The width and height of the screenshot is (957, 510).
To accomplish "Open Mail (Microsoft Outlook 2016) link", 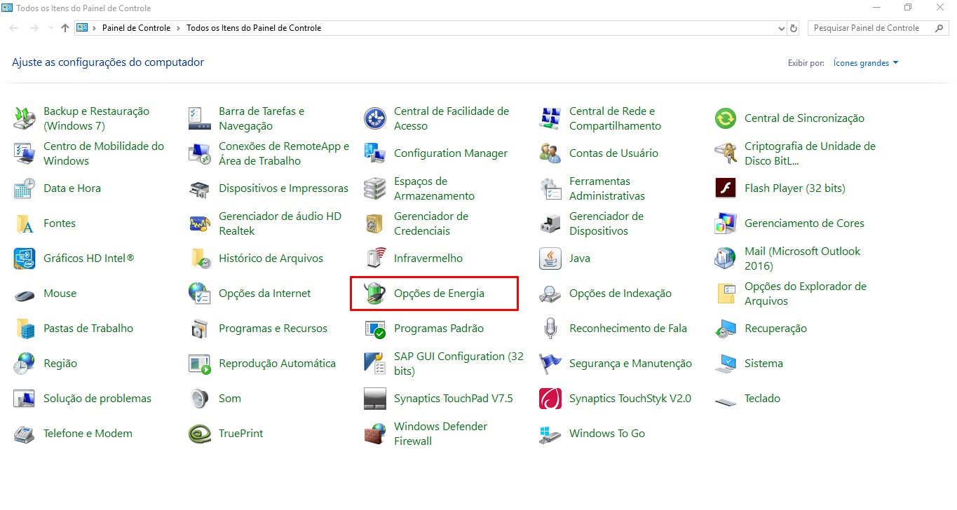I will pyautogui.click(x=802, y=259).
